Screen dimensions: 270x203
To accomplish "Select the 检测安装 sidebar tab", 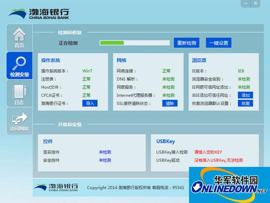I will [19, 65].
